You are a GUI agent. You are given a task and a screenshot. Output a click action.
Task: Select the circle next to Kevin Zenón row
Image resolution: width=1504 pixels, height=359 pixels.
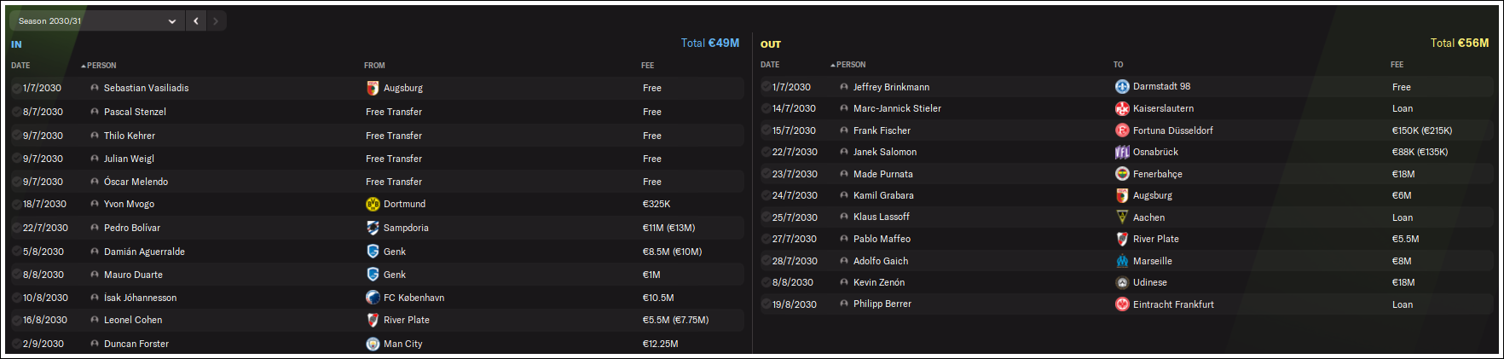[x=766, y=282]
